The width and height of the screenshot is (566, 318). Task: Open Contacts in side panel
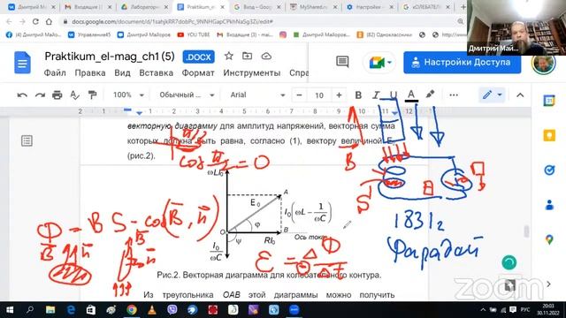(549, 205)
